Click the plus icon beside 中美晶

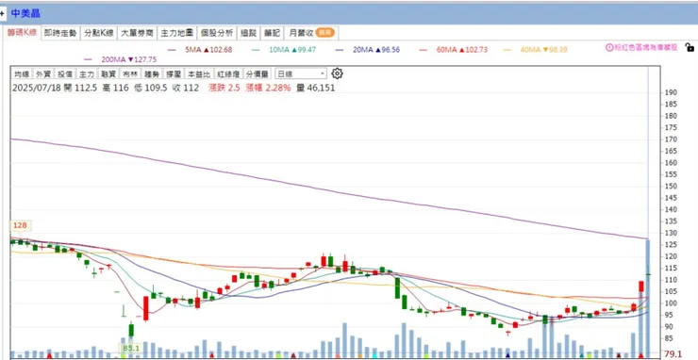[x=2, y=13]
